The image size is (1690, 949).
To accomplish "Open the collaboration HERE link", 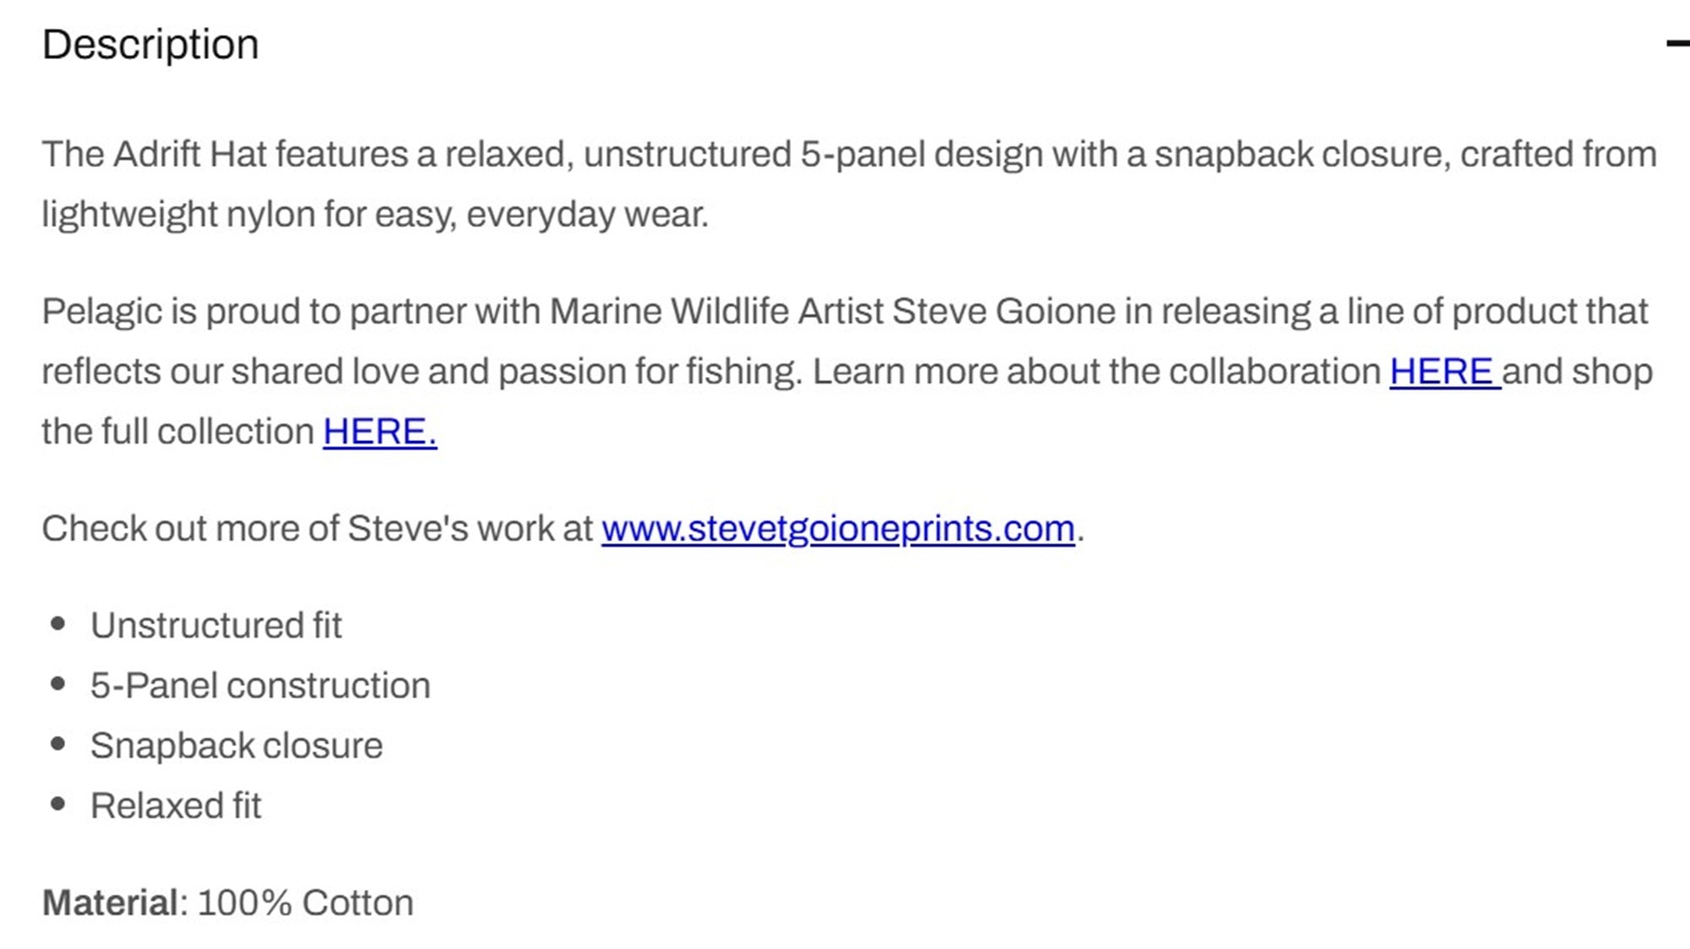I will pyautogui.click(x=1445, y=372).
